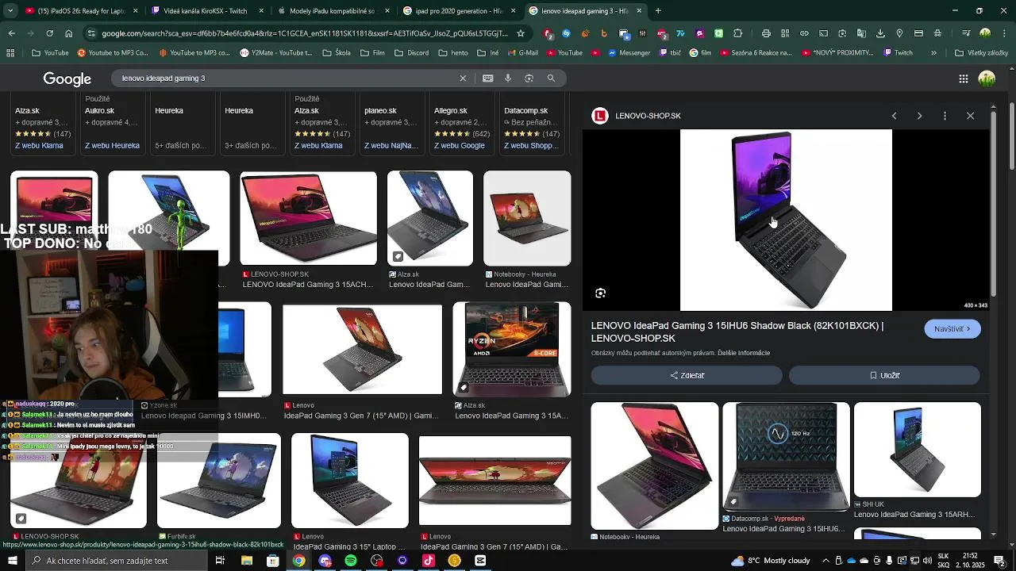The width and height of the screenshot is (1016, 571).
Task: Reload the current page
Action: 49,33
